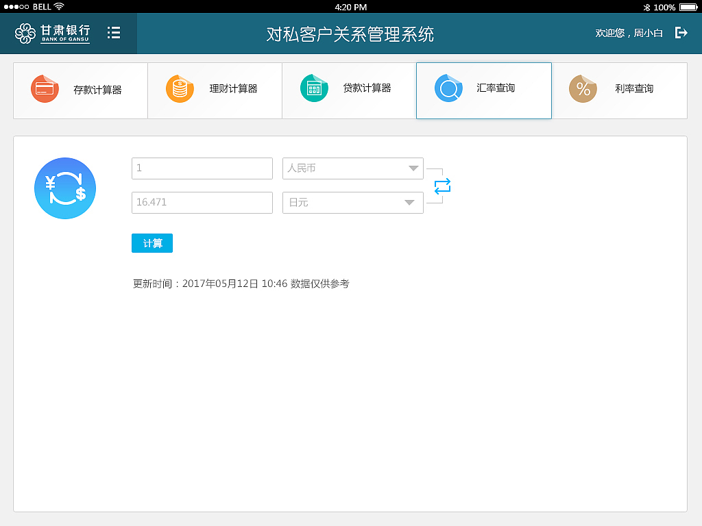Select the green calculator 贷款计算器 icon
702x526 pixels.
pos(313,88)
